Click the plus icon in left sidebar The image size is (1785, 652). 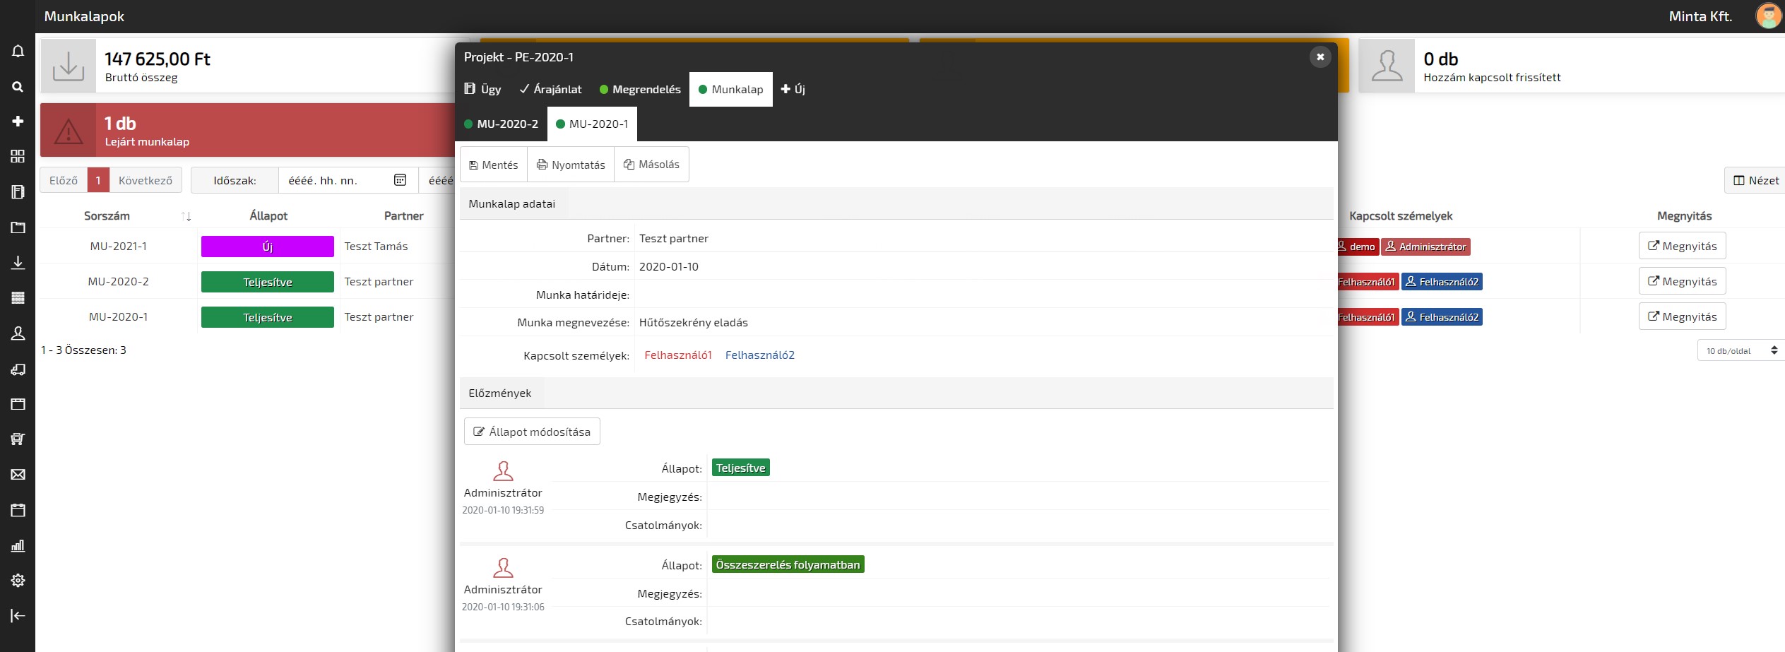coord(18,121)
